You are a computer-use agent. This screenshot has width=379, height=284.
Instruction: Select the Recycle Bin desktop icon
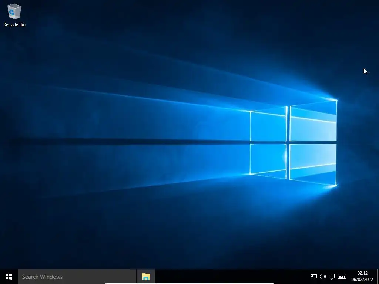click(14, 15)
